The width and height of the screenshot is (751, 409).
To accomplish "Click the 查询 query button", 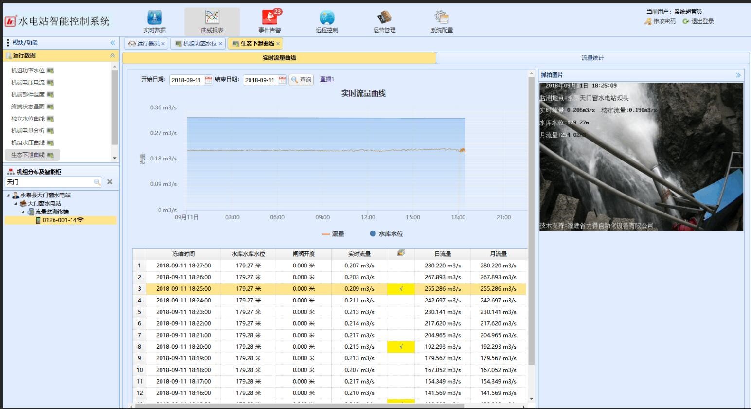I will pos(301,80).
